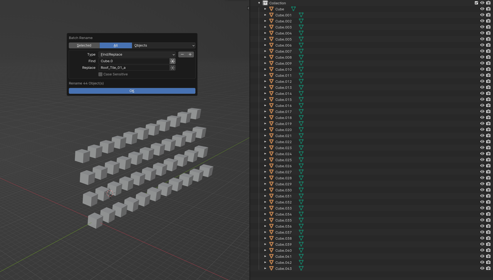Click the mesh data icon next to Cube.005

[x=301, y=39]
